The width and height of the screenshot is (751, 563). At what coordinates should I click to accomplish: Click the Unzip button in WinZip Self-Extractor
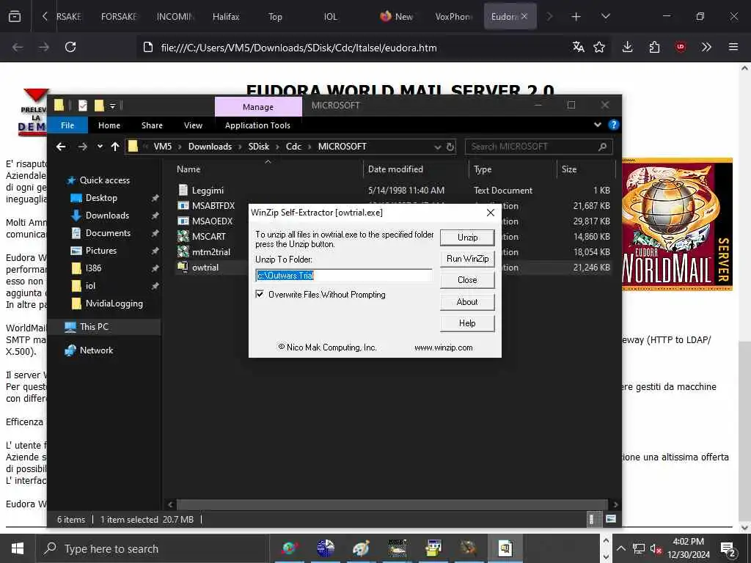(467, 238)
